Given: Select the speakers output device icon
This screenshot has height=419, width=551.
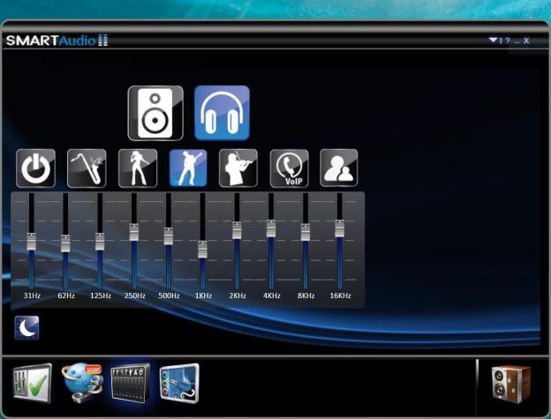Looking at the screenshot, I should [155, 113].
